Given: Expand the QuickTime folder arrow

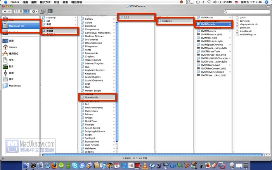Looking at the screenshot, I should point(114,121).
